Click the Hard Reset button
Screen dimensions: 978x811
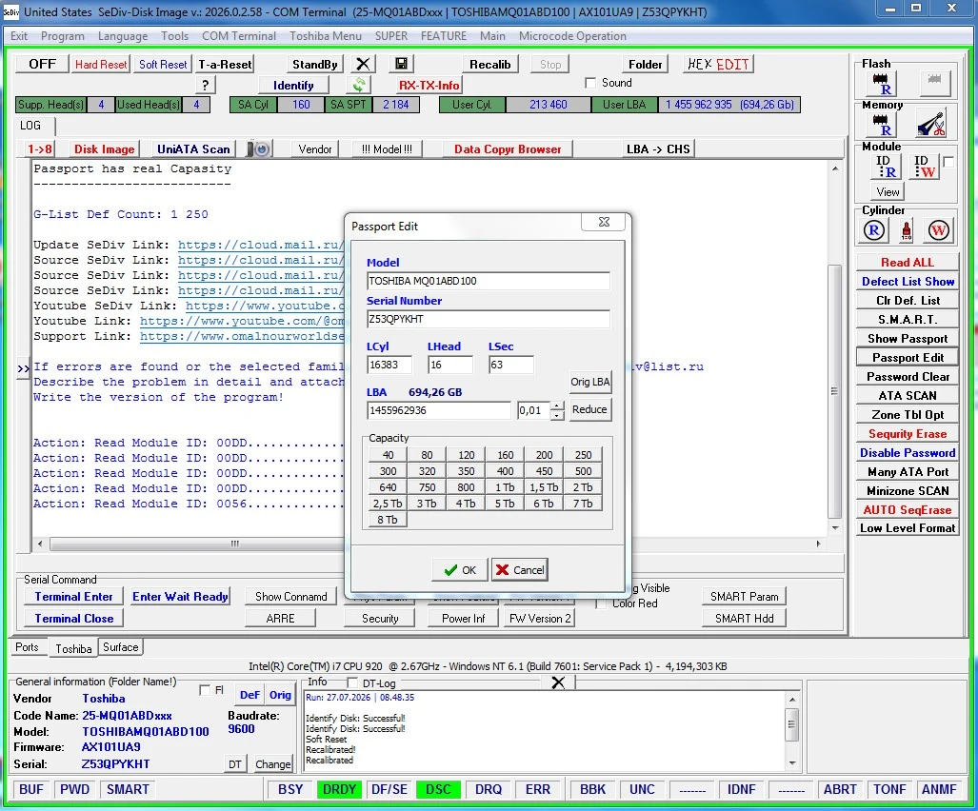tap(101, 64)
